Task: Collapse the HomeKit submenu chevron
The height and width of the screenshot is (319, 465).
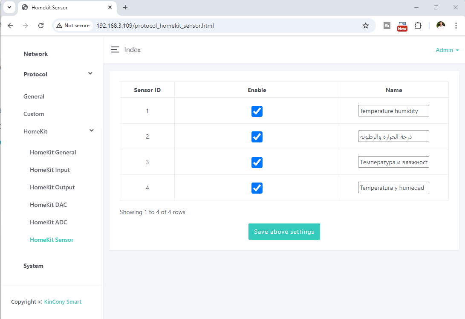Action: pyautogui.click(x=91, y=130)
